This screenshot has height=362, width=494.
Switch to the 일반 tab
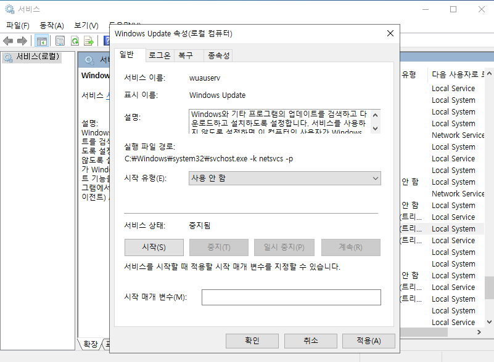pyautogui.click(x=129, y=55)
